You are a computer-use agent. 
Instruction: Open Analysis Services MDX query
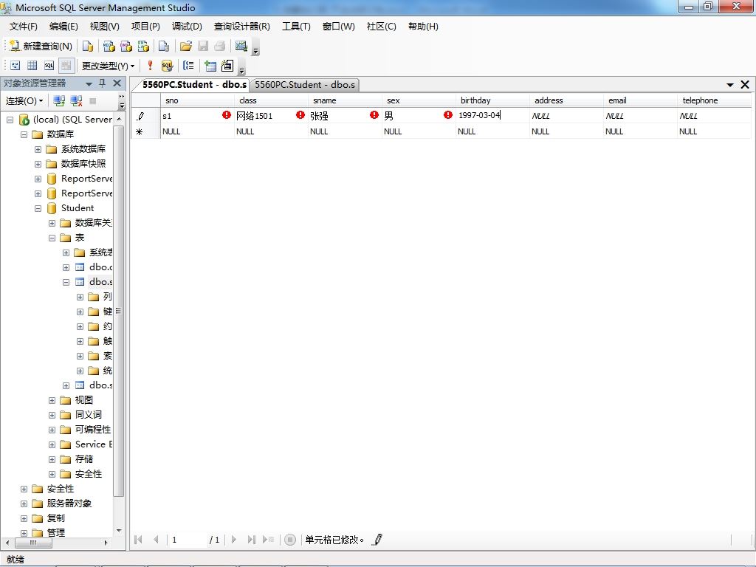[109, 46]
